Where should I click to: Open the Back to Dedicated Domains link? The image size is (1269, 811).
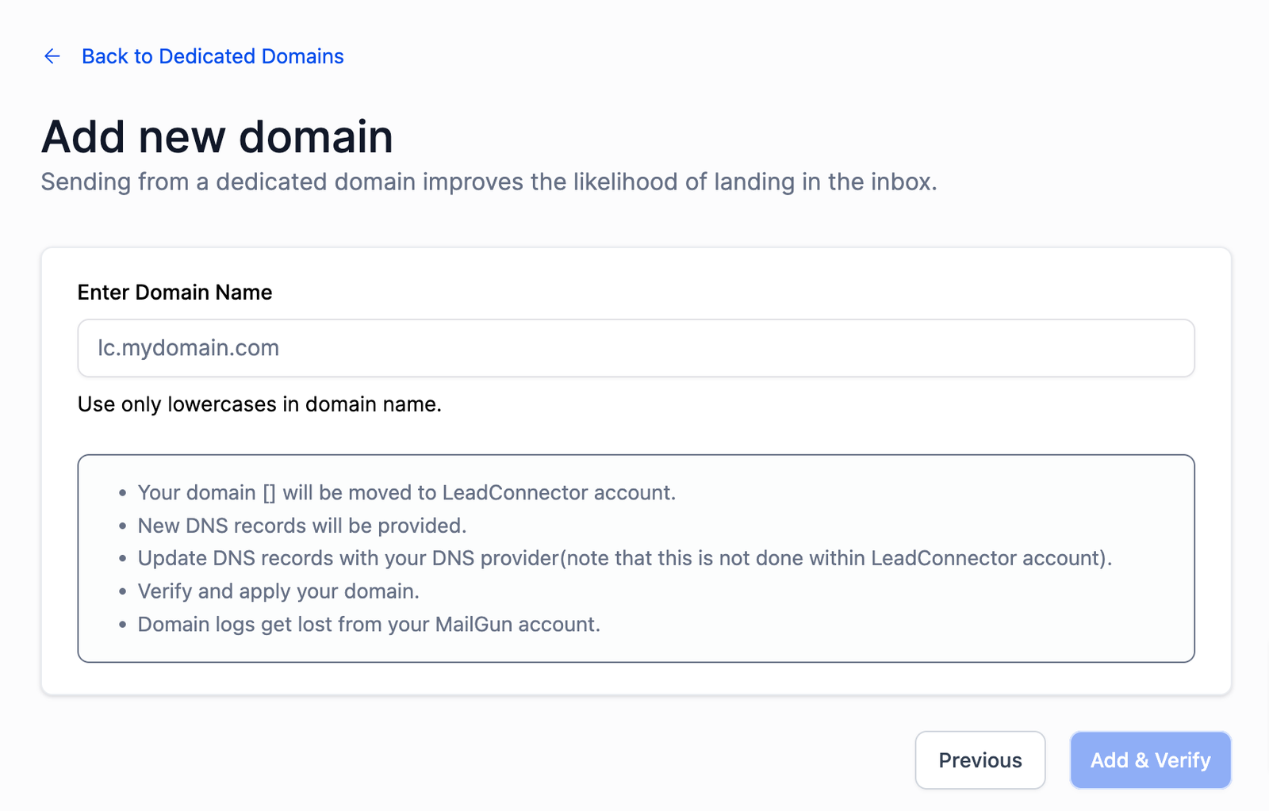pyautogui.click(x=213, y=56)
